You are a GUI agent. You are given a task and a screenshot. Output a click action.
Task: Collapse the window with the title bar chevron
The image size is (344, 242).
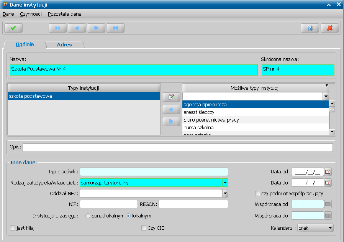click(329, 5)
